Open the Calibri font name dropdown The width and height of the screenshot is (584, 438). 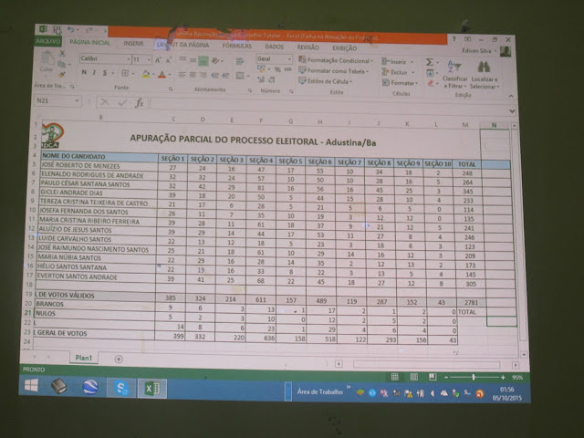click(x=129, y=59)
